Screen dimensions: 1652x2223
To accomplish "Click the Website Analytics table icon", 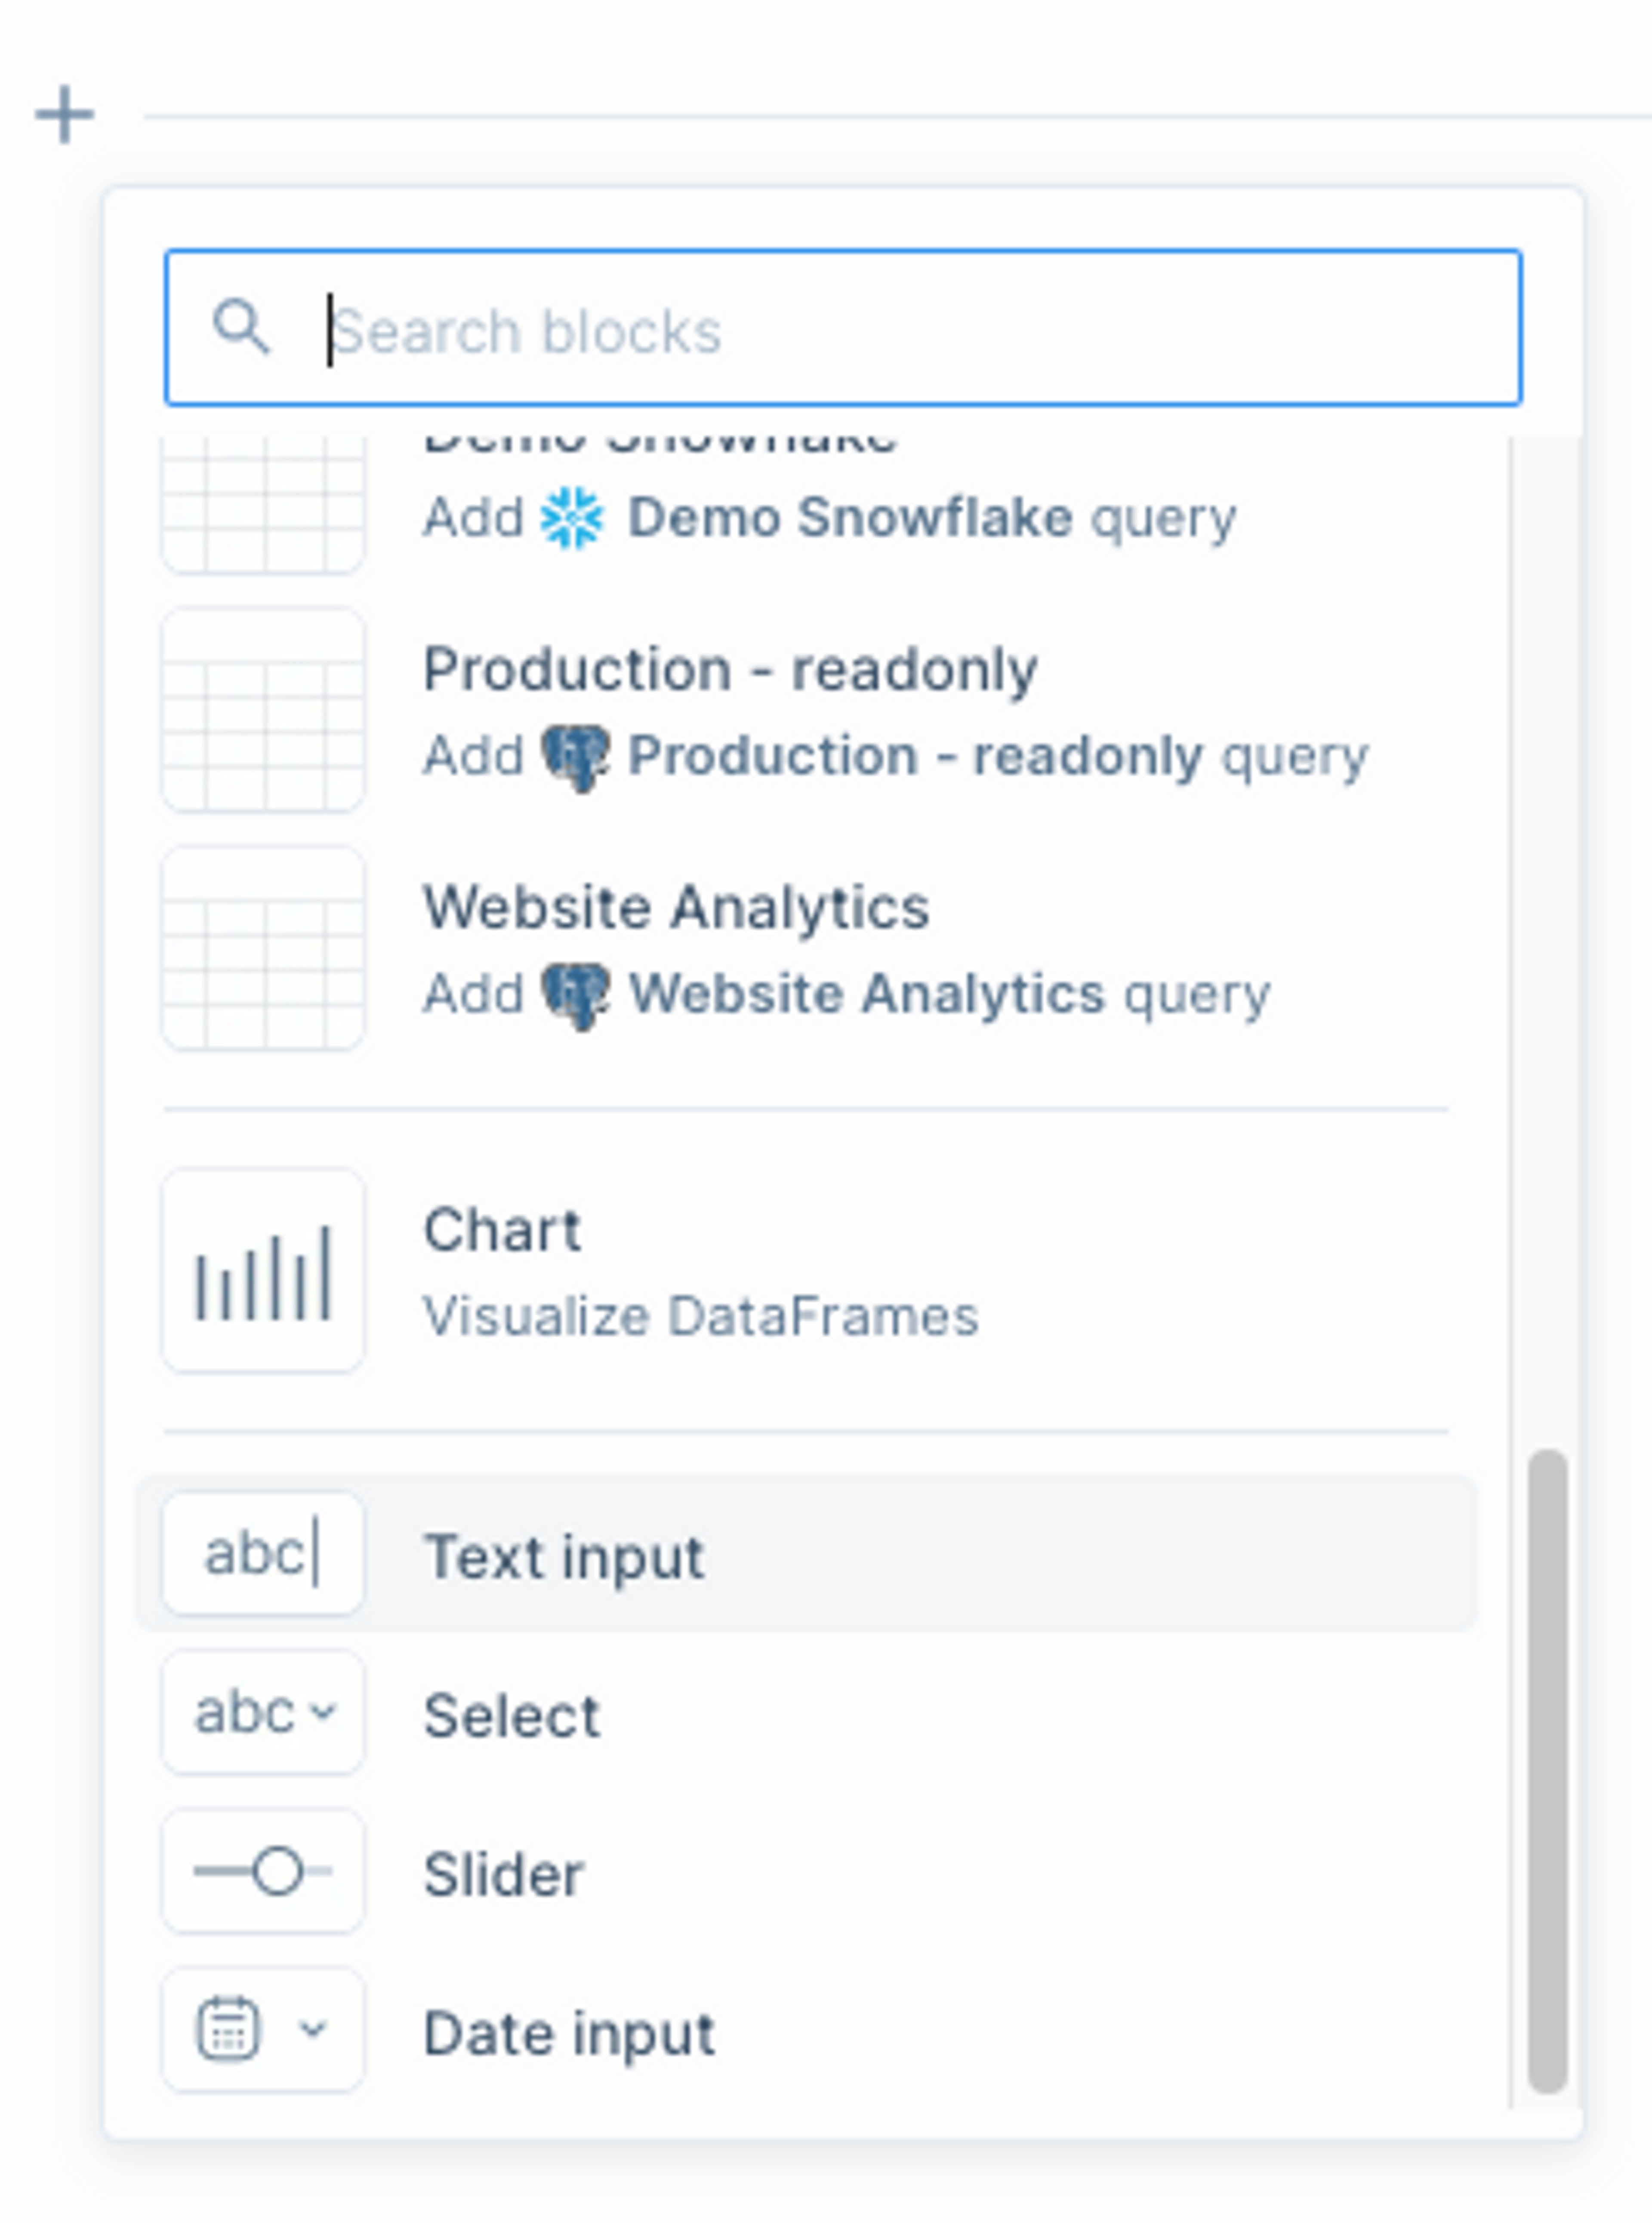I will [x=263, y=948].
